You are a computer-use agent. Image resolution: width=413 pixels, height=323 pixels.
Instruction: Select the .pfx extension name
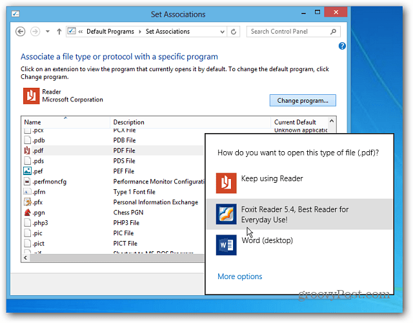coord(37,202)
